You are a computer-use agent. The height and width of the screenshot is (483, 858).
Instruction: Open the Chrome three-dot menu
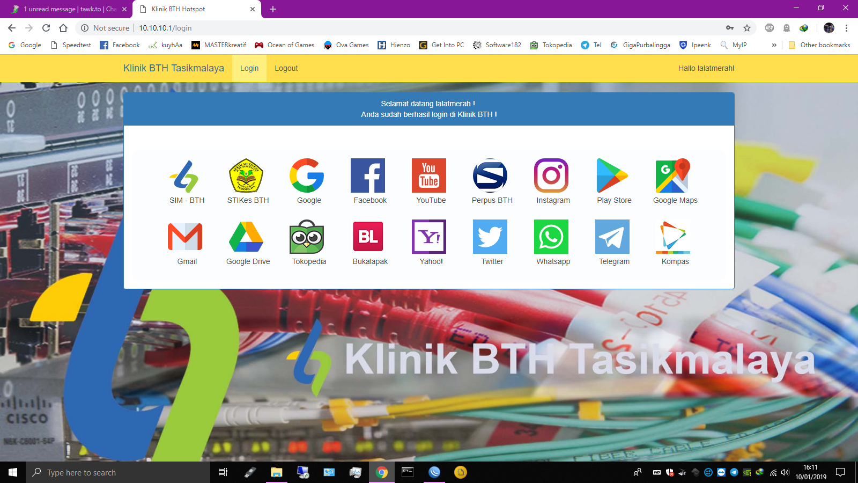[x=846, y=28]
